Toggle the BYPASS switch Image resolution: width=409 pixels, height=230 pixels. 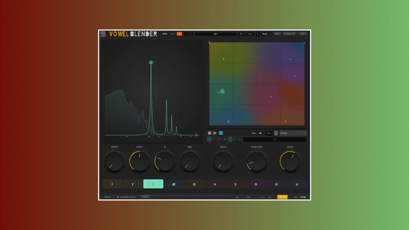(x=107, y=197)
